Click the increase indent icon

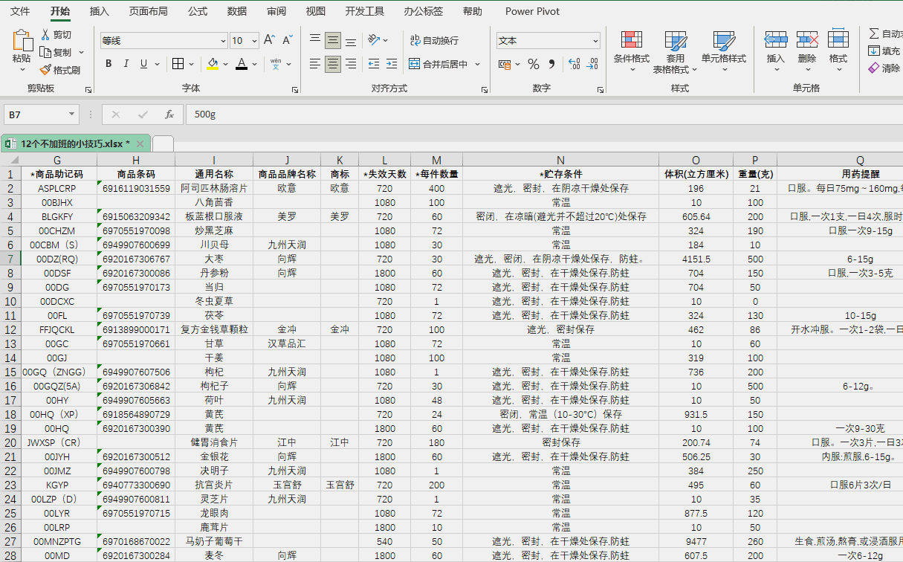391,64
